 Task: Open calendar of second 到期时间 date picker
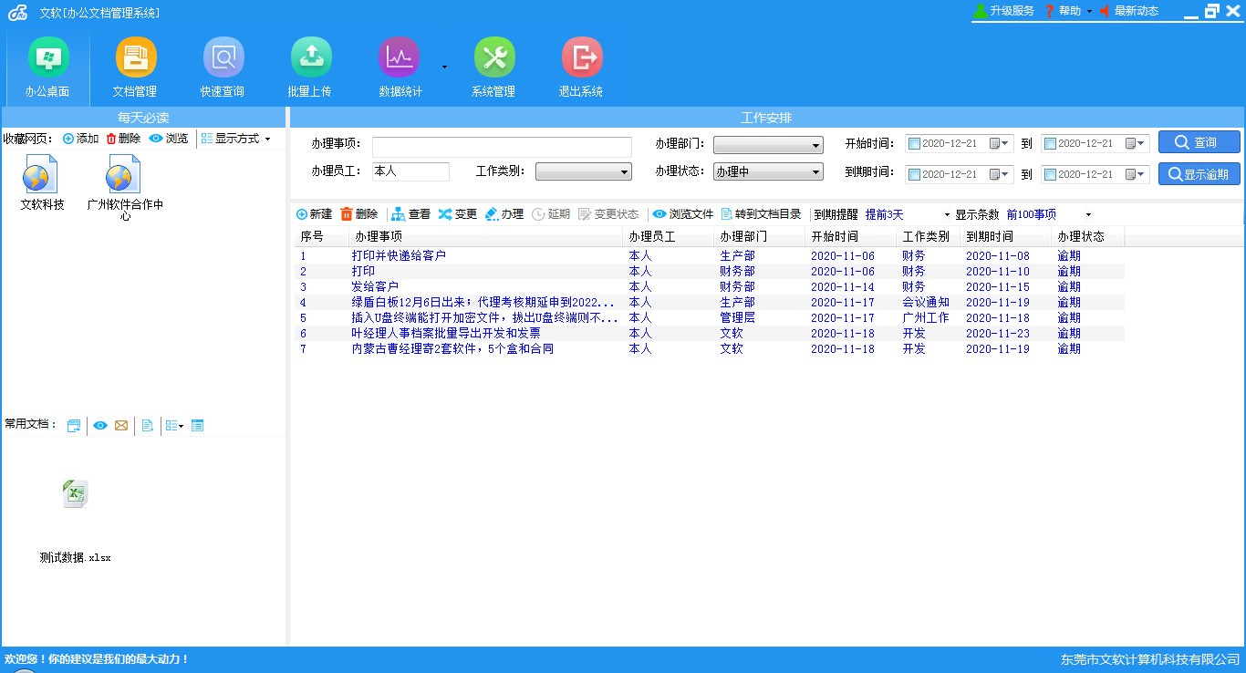click(1136, 174)
